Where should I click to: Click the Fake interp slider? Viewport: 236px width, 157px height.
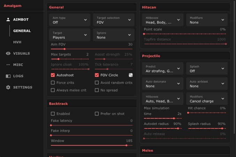point(92,135)
